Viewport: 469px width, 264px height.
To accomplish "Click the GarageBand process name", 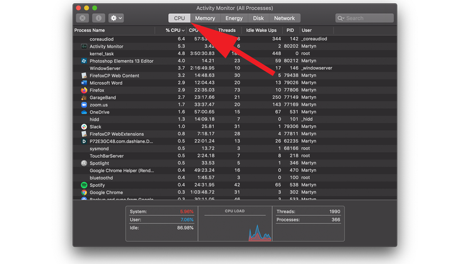I will [x=103, y=98].
